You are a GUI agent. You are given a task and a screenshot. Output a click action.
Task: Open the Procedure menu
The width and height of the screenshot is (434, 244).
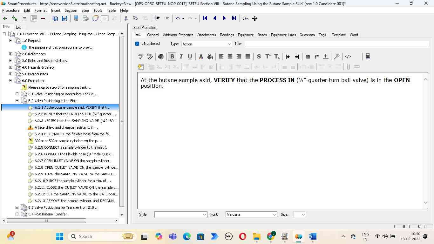11,10
